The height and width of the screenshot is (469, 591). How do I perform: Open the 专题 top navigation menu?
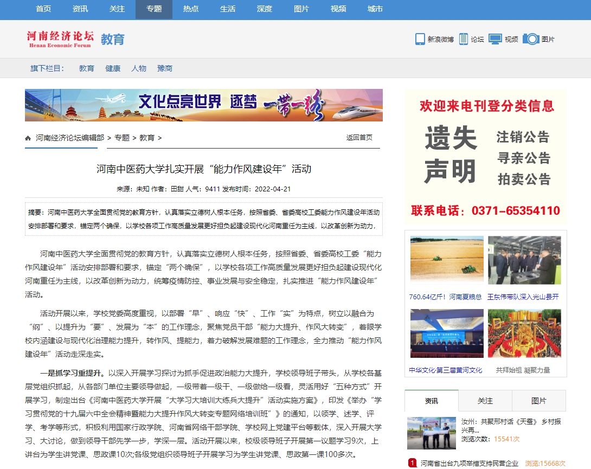pos(154,9)
